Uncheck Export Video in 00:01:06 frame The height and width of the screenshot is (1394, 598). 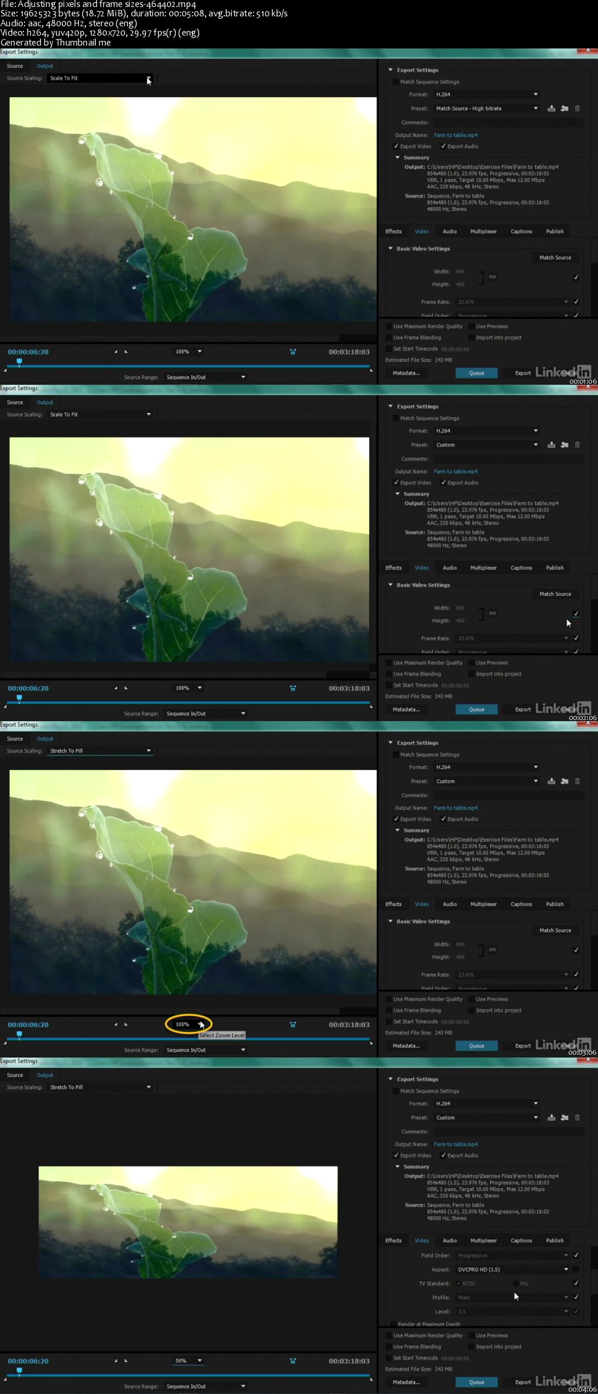(396, 147)
